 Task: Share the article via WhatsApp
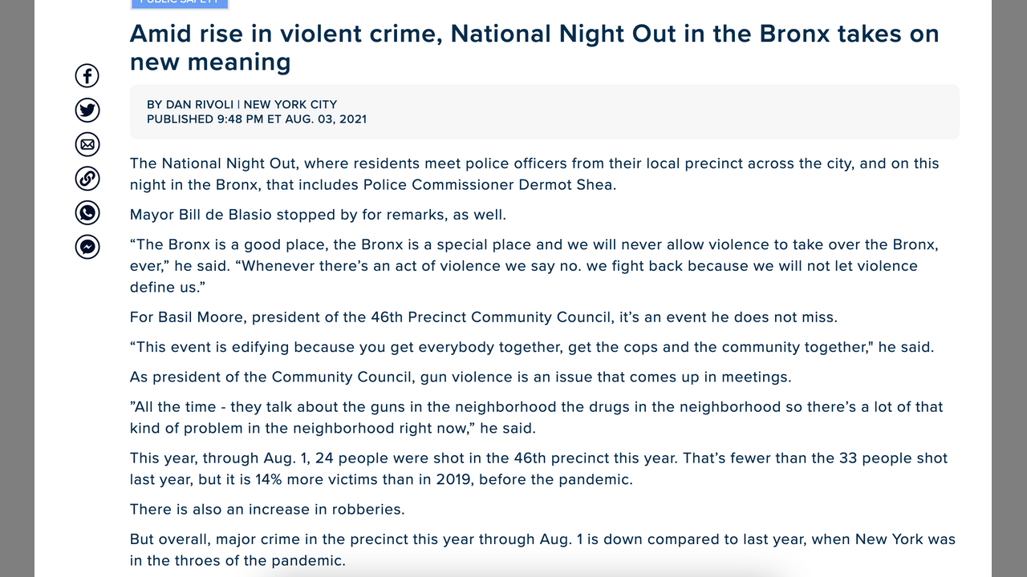pos(87,212)
